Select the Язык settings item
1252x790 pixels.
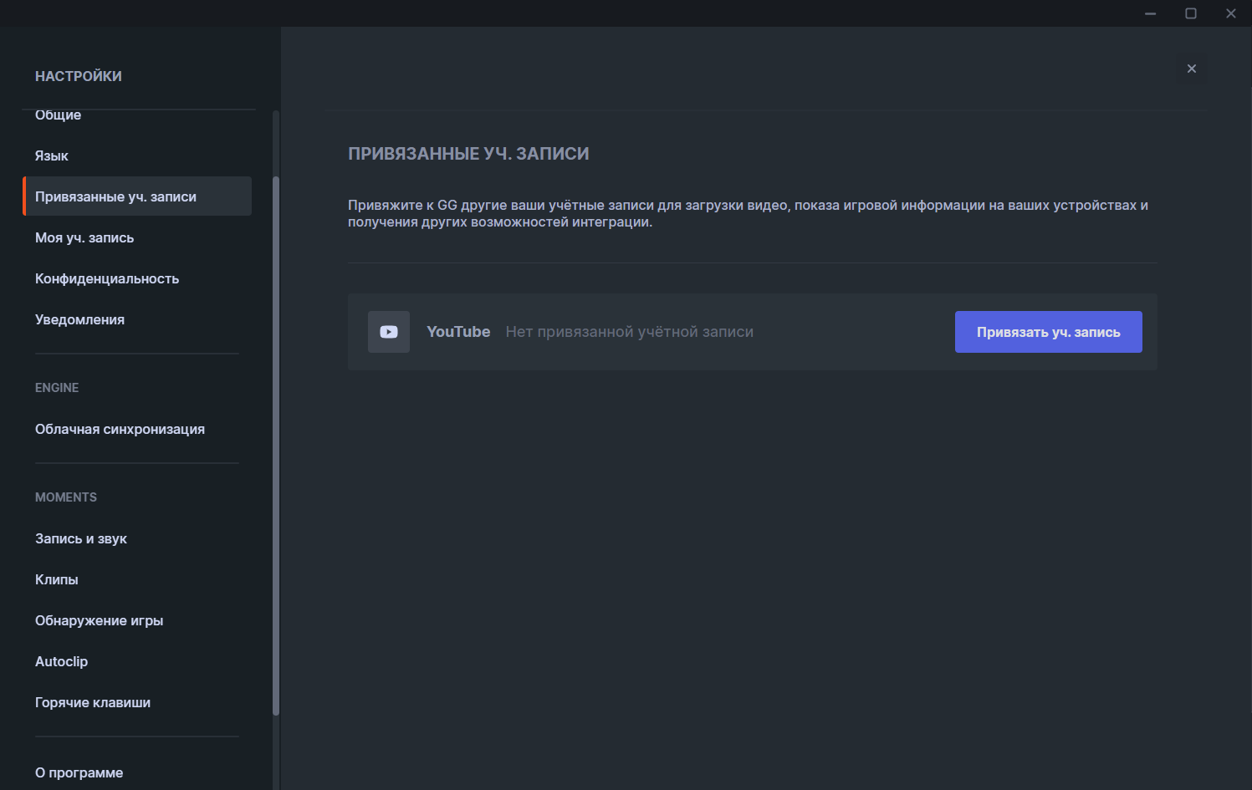click(x=52, y=156)
